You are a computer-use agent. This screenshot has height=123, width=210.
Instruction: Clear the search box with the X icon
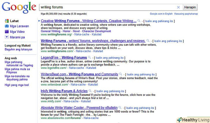178,7
